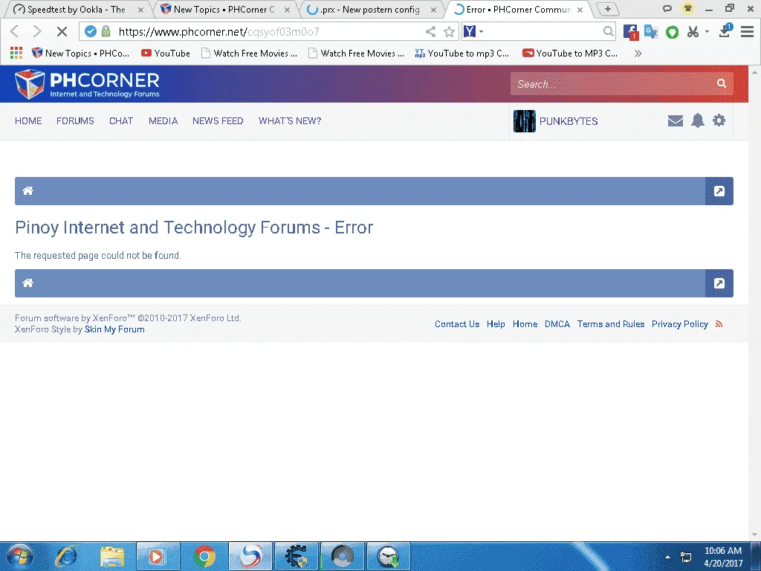Viewport: 761px width, 571px height.
Task: Open New Topics PHCo... bookmark
Action: (80, 54)
